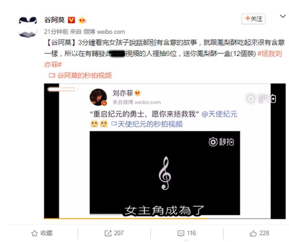Viewport: 289px width, 242px height.
Task: Repost using the share icon showing 207
Action: tap(114, 233)
